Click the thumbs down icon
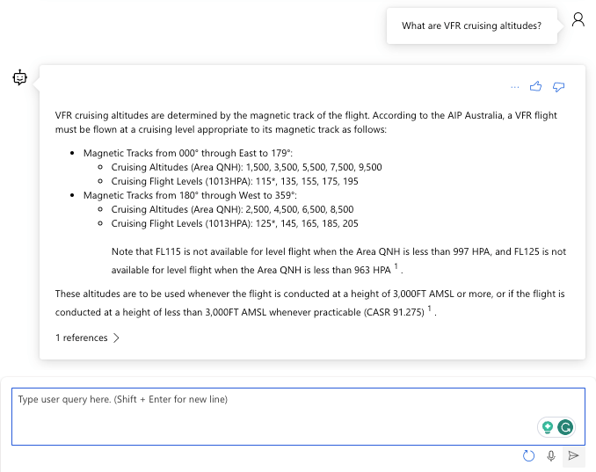This screenshot has height=472, width=596. pos(558,86)
